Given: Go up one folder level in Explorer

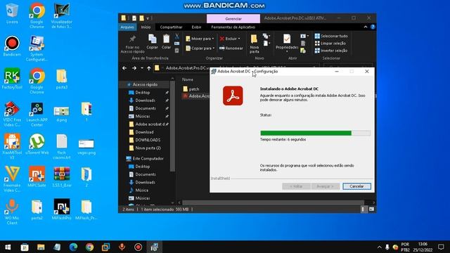Looking at the screenshot, I should 148,68.
